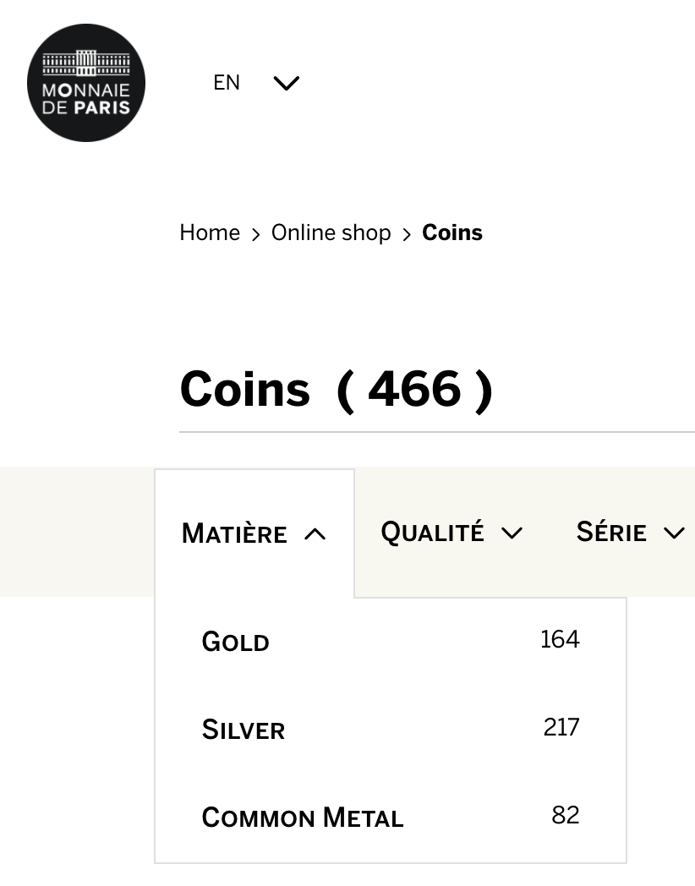Click the down chevron beside Qualité
The width and height of the screenshot is (695, 886).
point(512,533)
